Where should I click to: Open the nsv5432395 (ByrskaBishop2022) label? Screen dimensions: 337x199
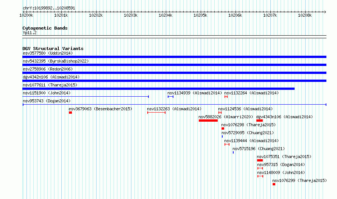56,61
